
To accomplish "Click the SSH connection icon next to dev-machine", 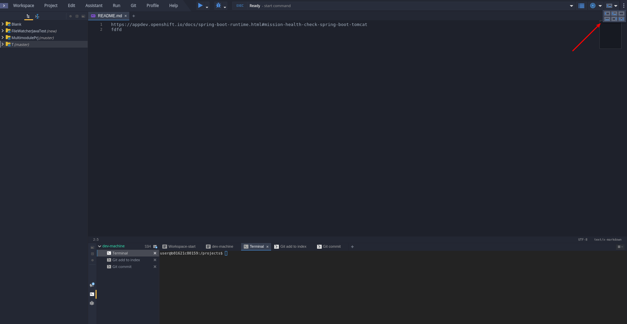I will tap(155, 246).
